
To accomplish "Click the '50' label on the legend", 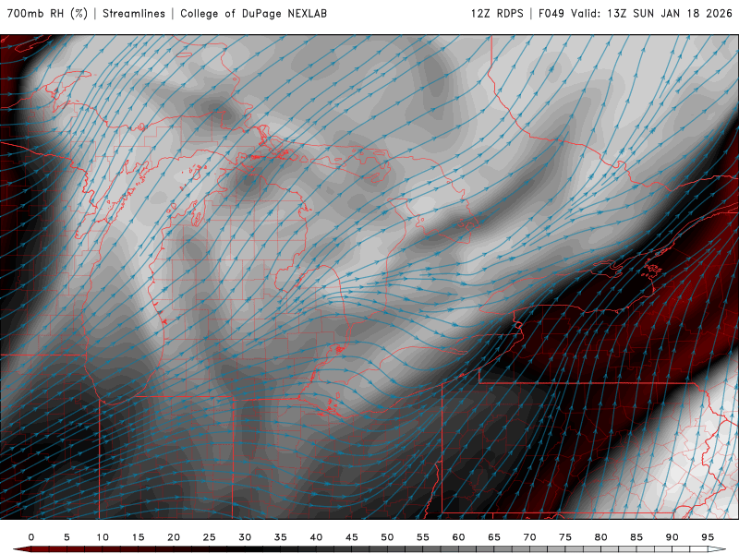I will point(387,537).
